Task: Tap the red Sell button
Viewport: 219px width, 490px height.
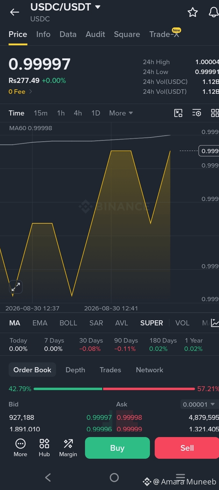Action: 187,448
